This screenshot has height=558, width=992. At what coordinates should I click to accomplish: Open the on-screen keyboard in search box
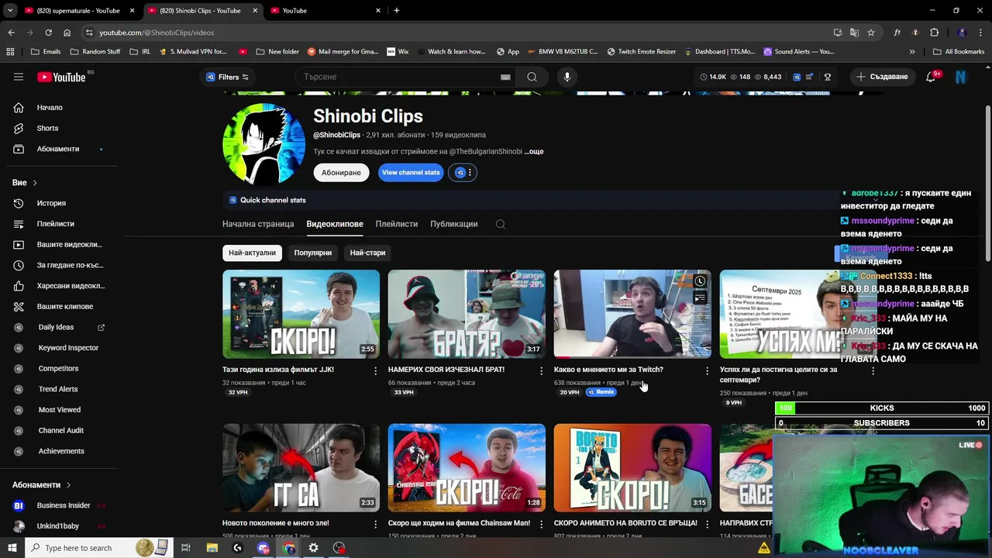505,77
